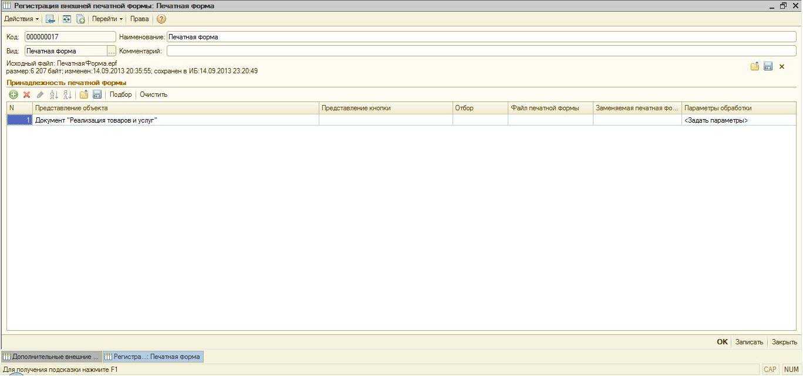
Task: Click the green add row icon
Action: point(14,94)
